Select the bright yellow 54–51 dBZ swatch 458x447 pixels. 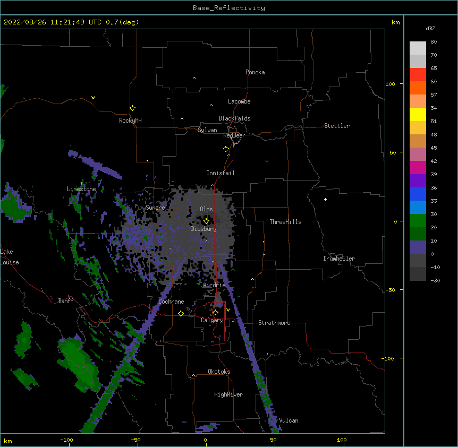[x=418, y=114]
